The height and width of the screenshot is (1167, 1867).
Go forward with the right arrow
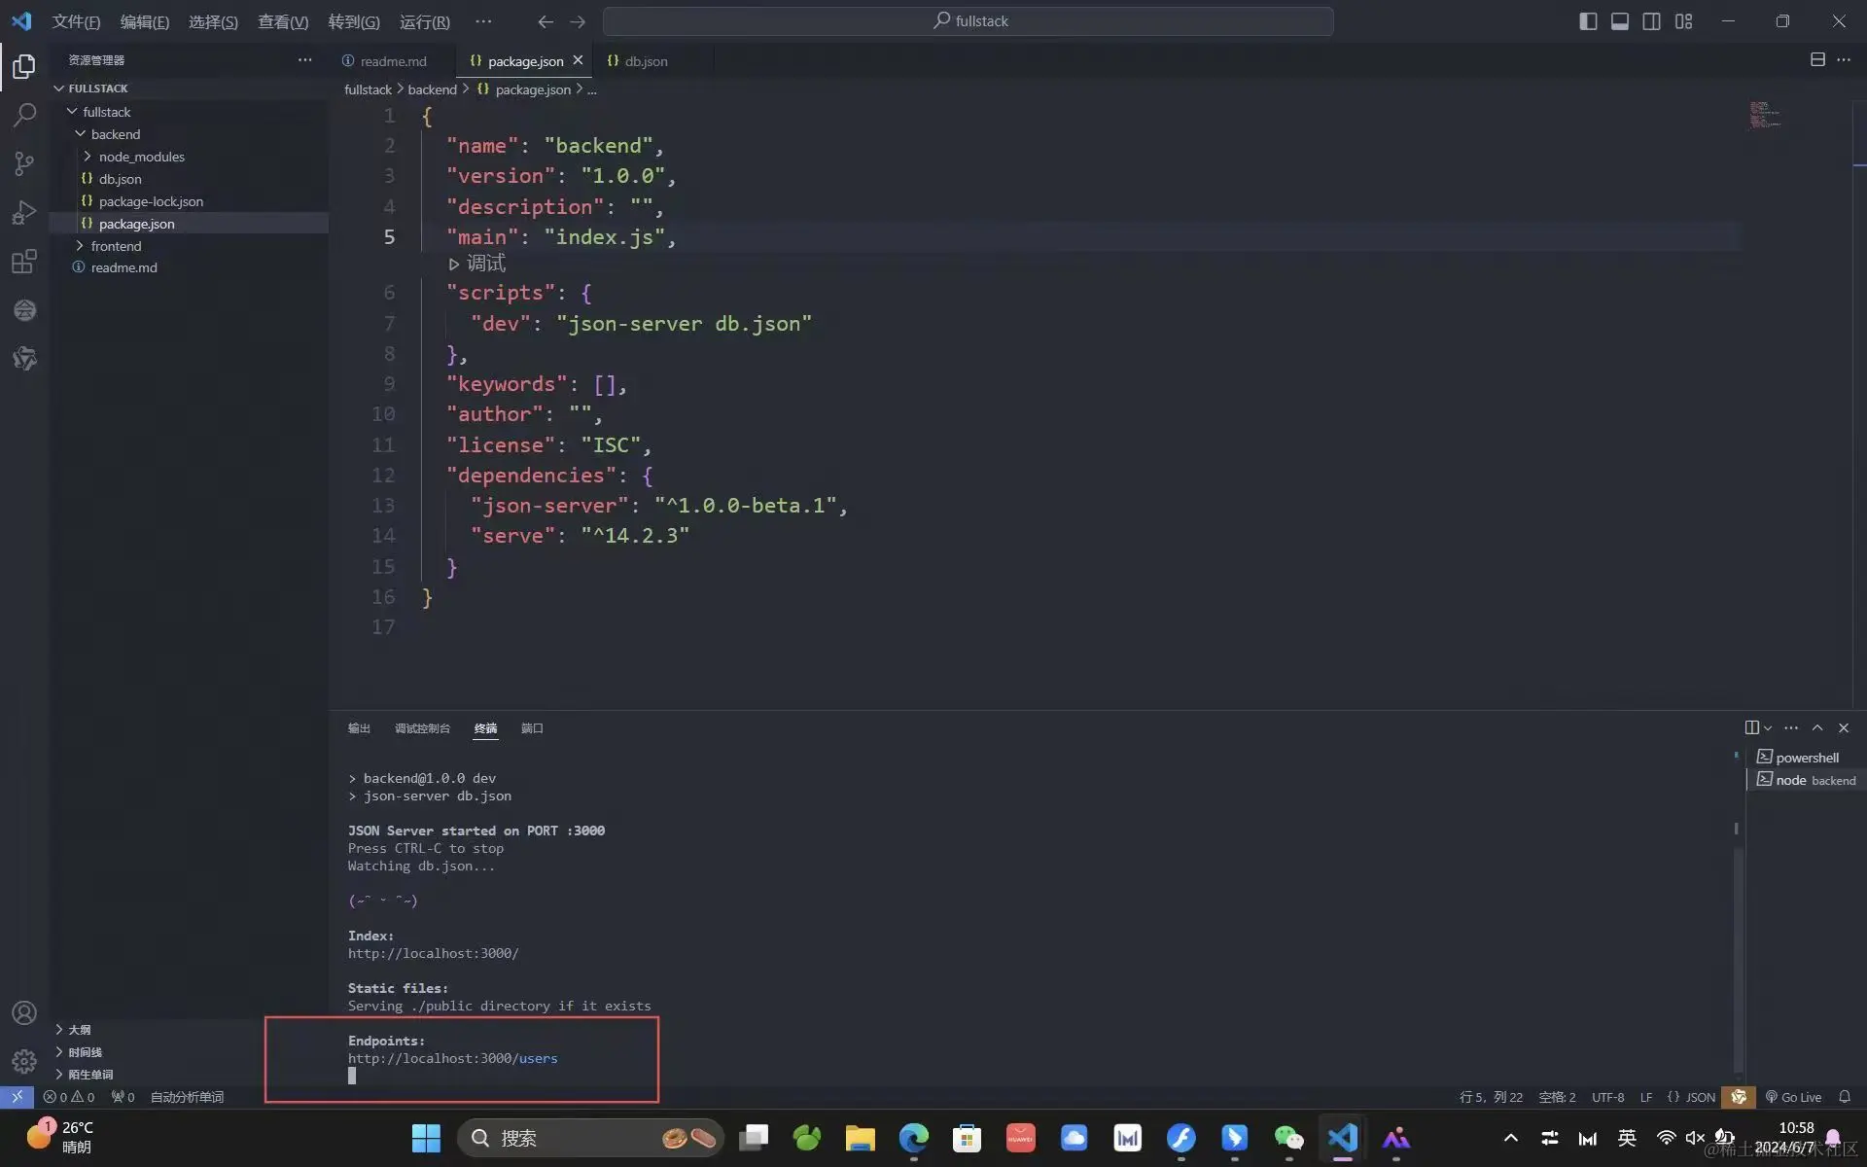tap(578, 21)
